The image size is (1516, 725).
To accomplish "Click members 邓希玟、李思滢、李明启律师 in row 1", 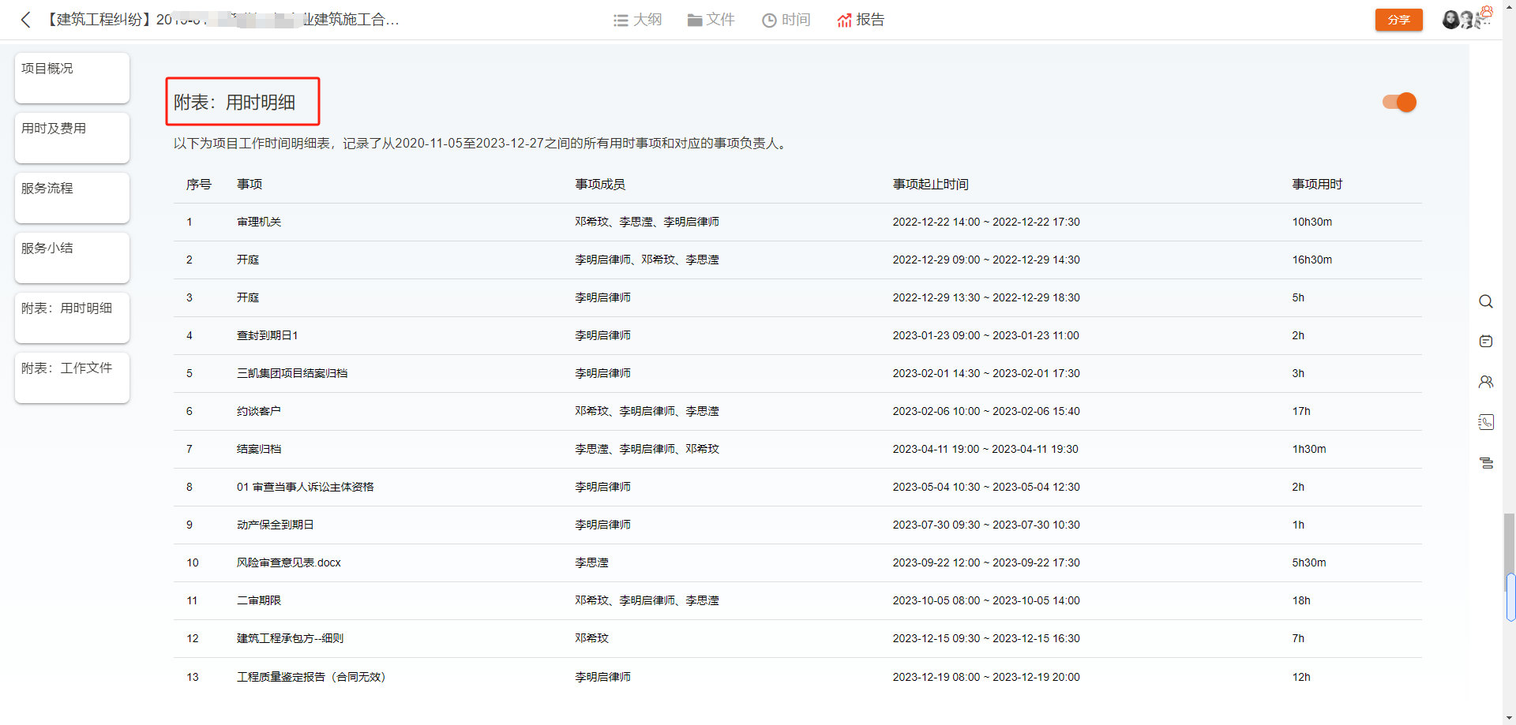I will [x=647, y=222].
